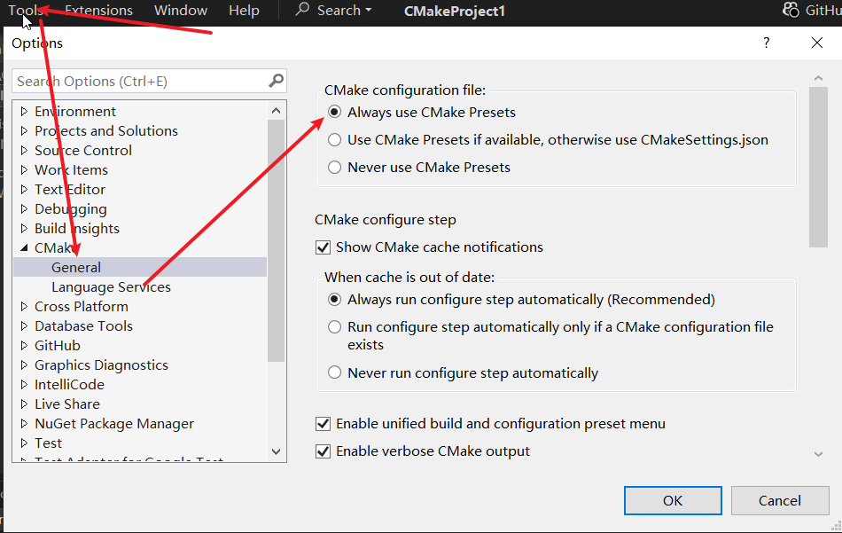Click the Options dialog help question mark

[x=766, y=43]
